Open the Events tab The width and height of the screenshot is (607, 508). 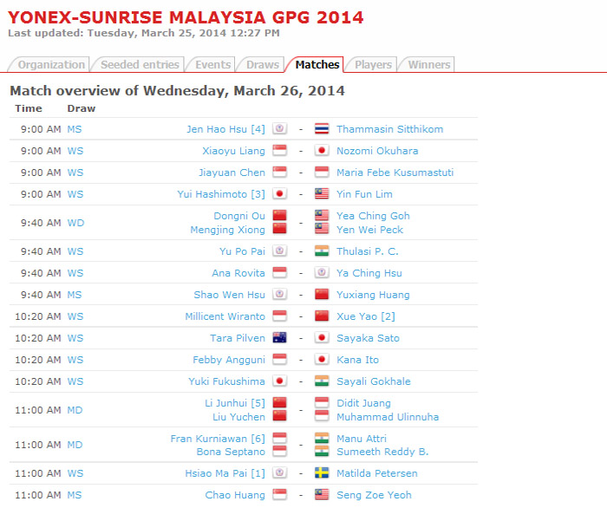[213, 65]
